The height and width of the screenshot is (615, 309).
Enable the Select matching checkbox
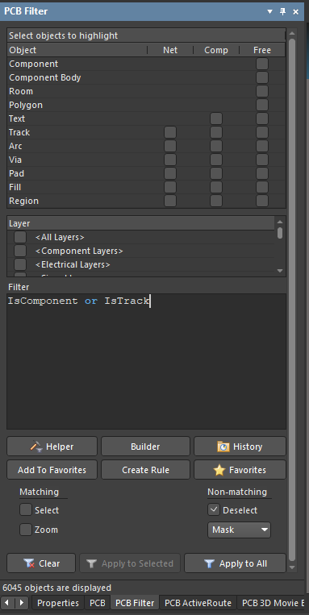pyautogui.click(x=26, y=510)
